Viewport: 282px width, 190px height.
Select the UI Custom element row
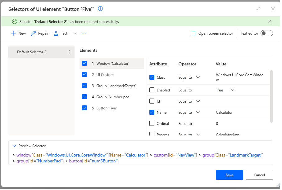coord(112,75)
